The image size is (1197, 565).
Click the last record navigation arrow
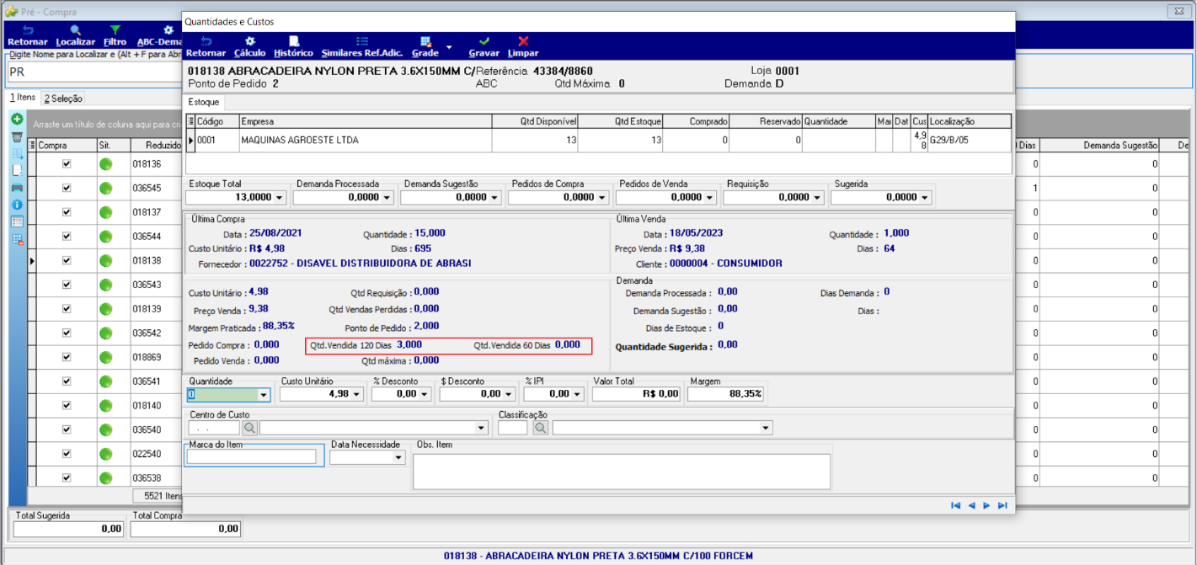coord(1002,505)
